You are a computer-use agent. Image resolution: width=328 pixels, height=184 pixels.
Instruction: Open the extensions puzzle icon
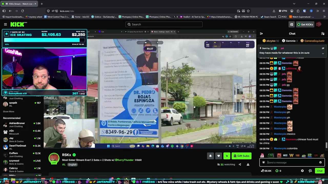tap(298, 11)
